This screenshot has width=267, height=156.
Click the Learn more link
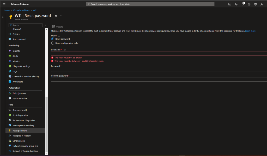pos(250,31)
